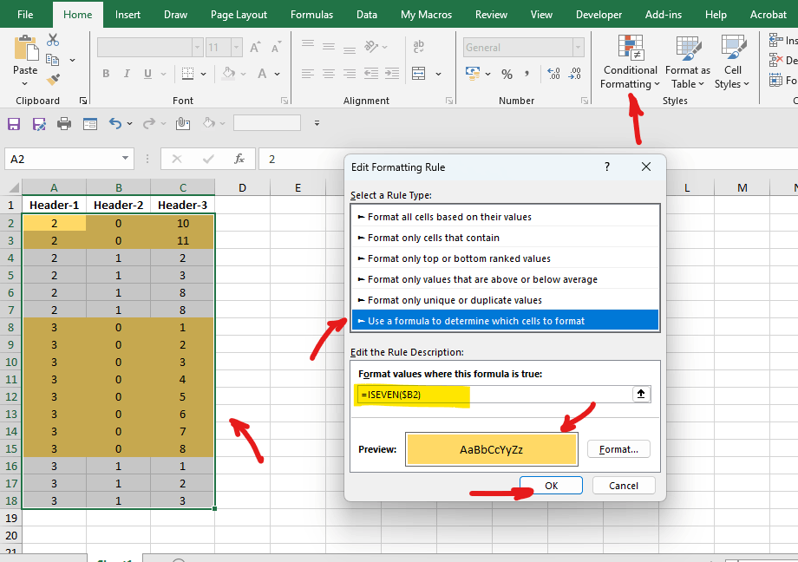Switch to the Insert tab
The image size is (798, 562).
tap(128, 14)
